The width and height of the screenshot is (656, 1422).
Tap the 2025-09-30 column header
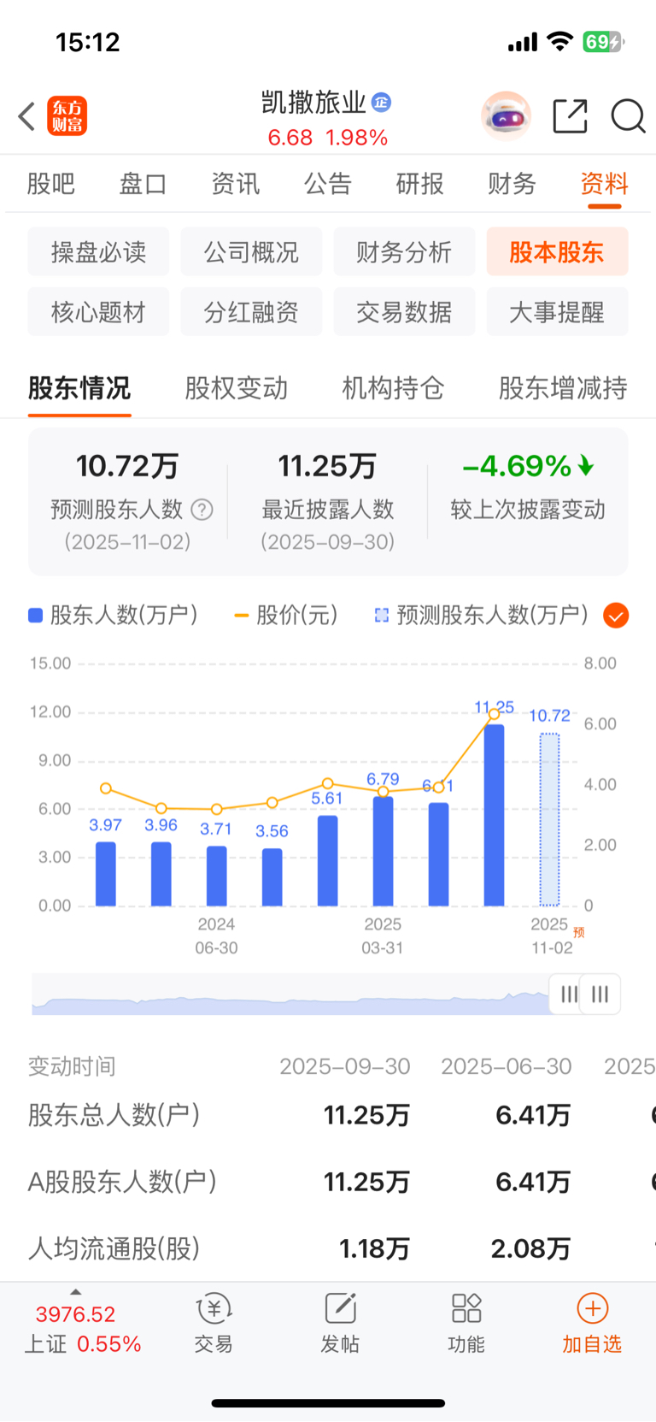pyautogui.click(x=345, y=1066)
